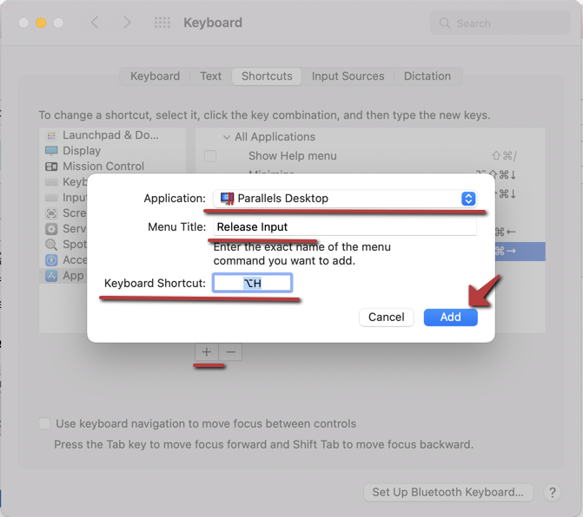The height and width of the screenshot is (517, 583).
Task: Click the Show Help menu shortcut keys
Action: point(504,156)
